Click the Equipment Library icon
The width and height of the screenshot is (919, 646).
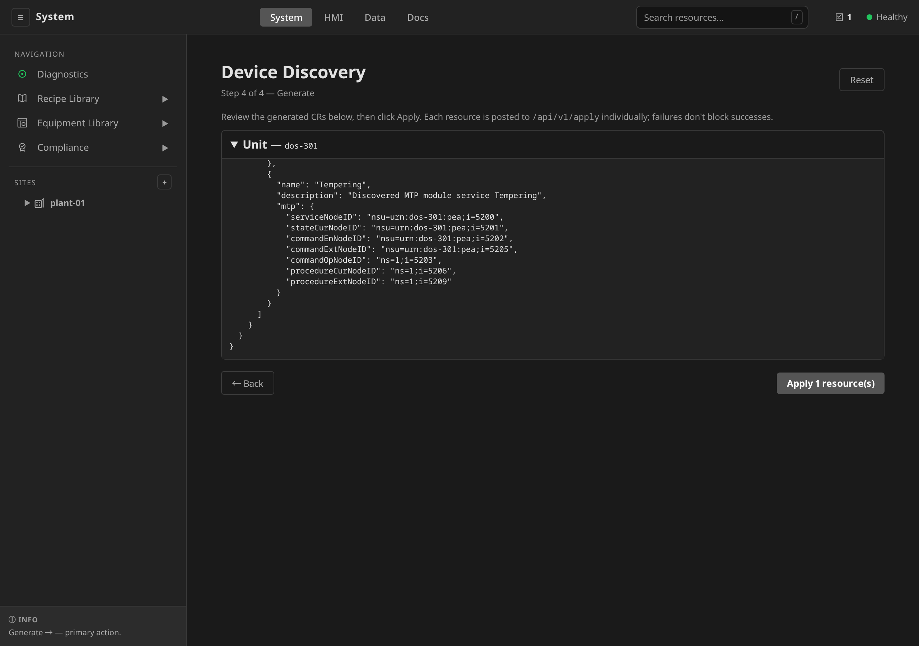[x=22, y=123]
